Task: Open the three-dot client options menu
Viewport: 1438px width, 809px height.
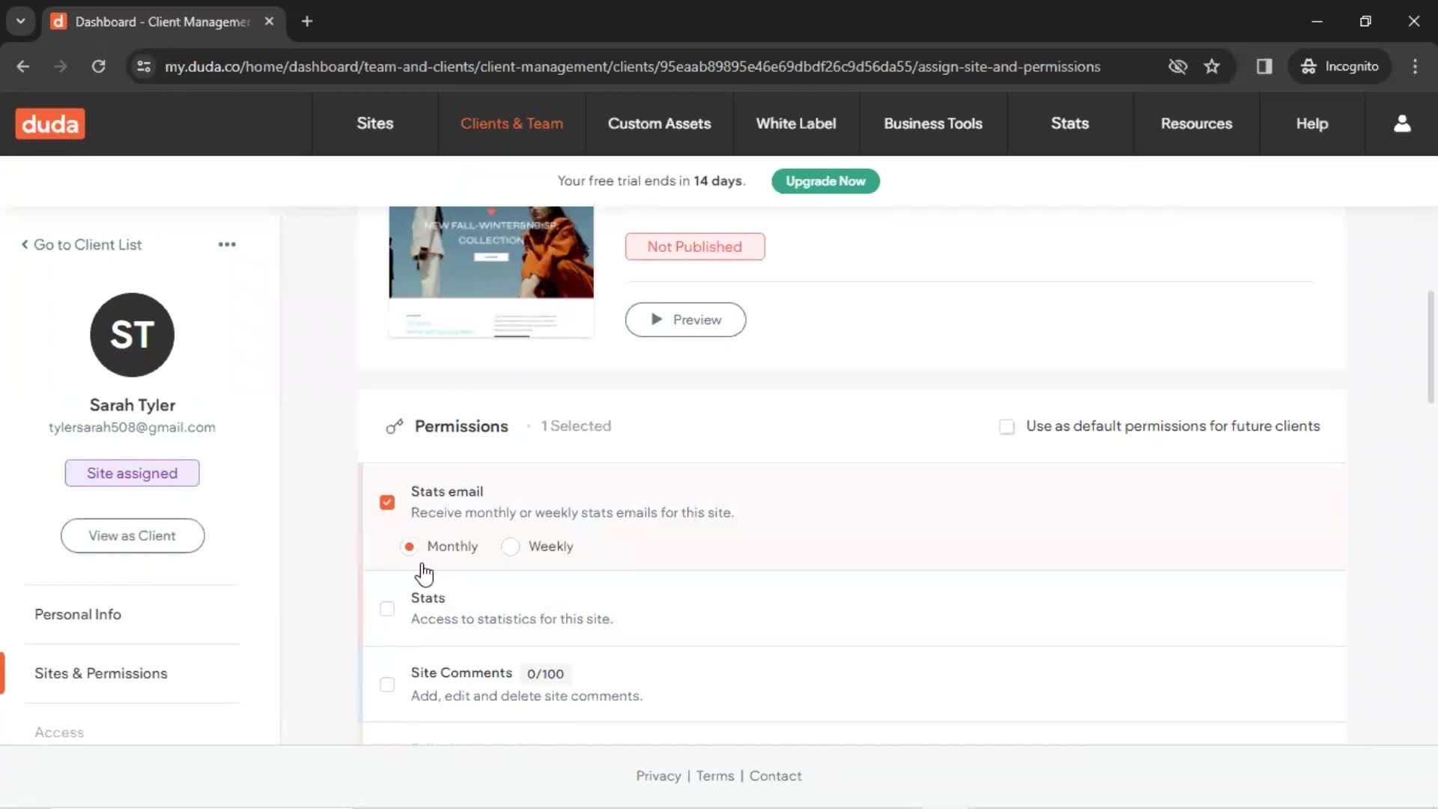Action: tap(227, 244)
